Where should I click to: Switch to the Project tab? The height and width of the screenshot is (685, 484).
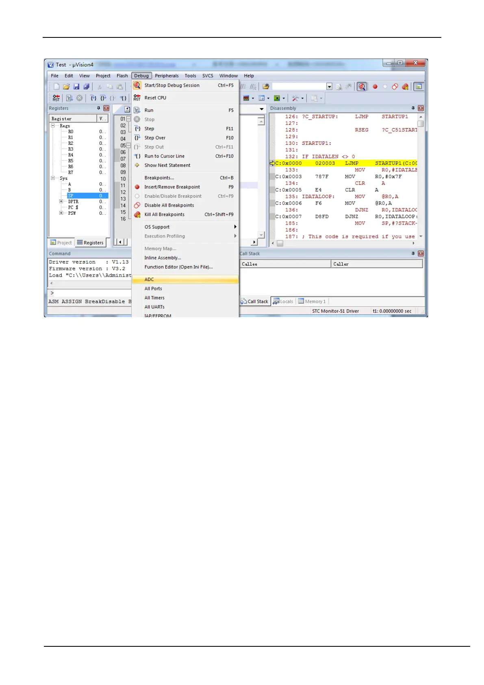(x=61, y=243)
